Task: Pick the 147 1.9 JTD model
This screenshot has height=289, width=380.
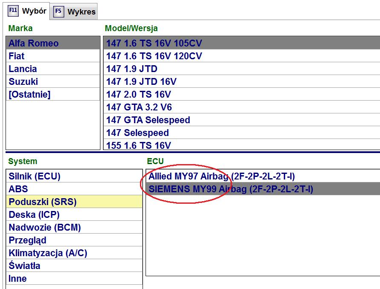Action: (x=242, y=69)
